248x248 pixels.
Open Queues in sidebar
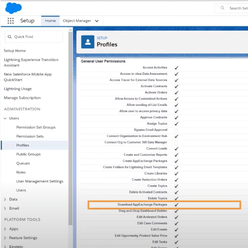coord(23,163)
